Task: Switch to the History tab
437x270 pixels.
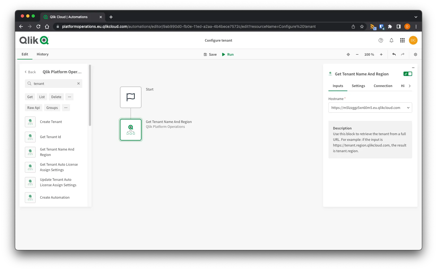Action: click(x=42, y=54)
